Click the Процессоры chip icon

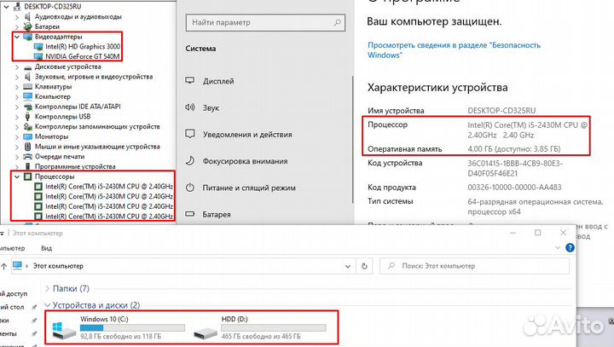pos(27,176)
